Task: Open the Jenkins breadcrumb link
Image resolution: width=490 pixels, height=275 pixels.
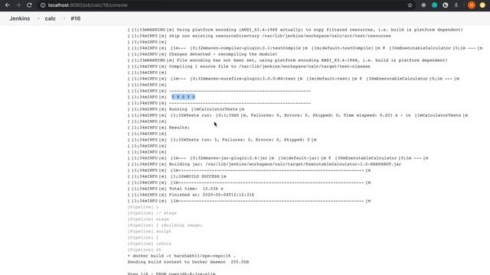Action: tap(20, 18)
